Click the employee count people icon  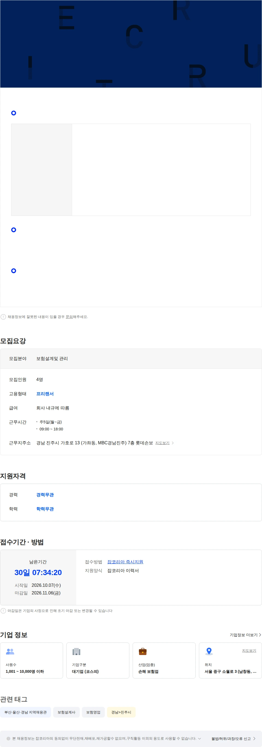coord(10,651)
